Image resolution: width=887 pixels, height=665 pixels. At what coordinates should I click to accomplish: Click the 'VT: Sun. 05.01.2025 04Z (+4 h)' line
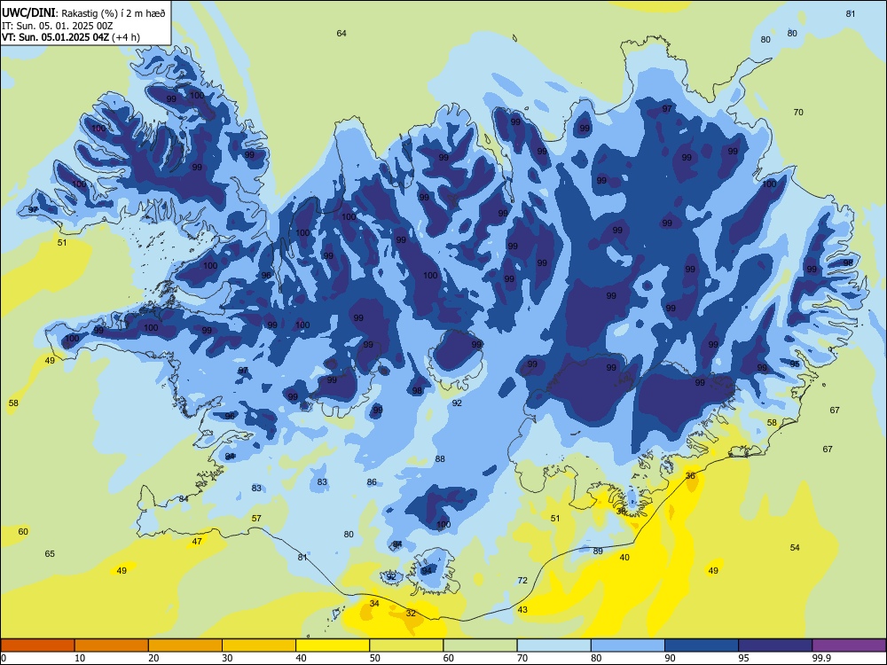[x=71, y=38]
